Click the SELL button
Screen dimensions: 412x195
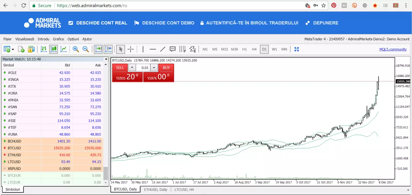pos(120,68)
